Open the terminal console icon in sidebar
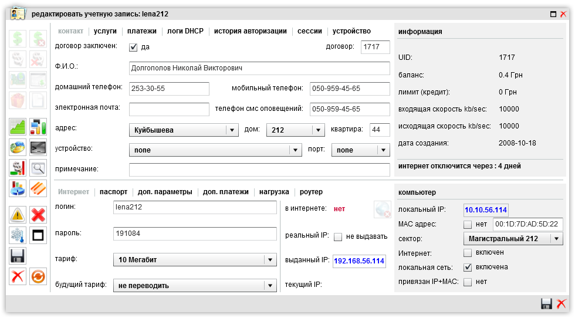Screen dimensions: 575x318 click(38, 147)
